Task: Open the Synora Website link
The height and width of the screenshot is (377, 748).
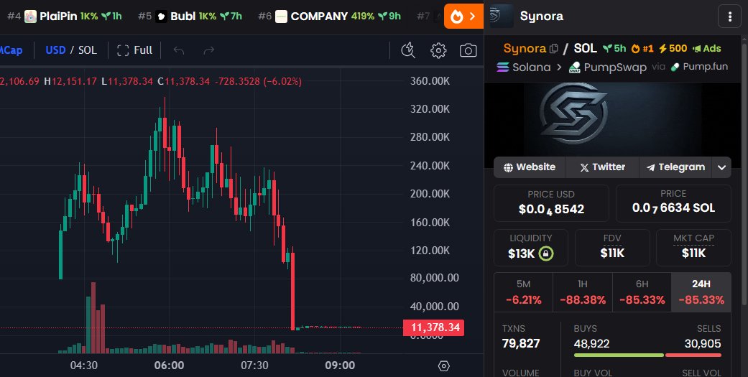Action: (x=530, y=167)
